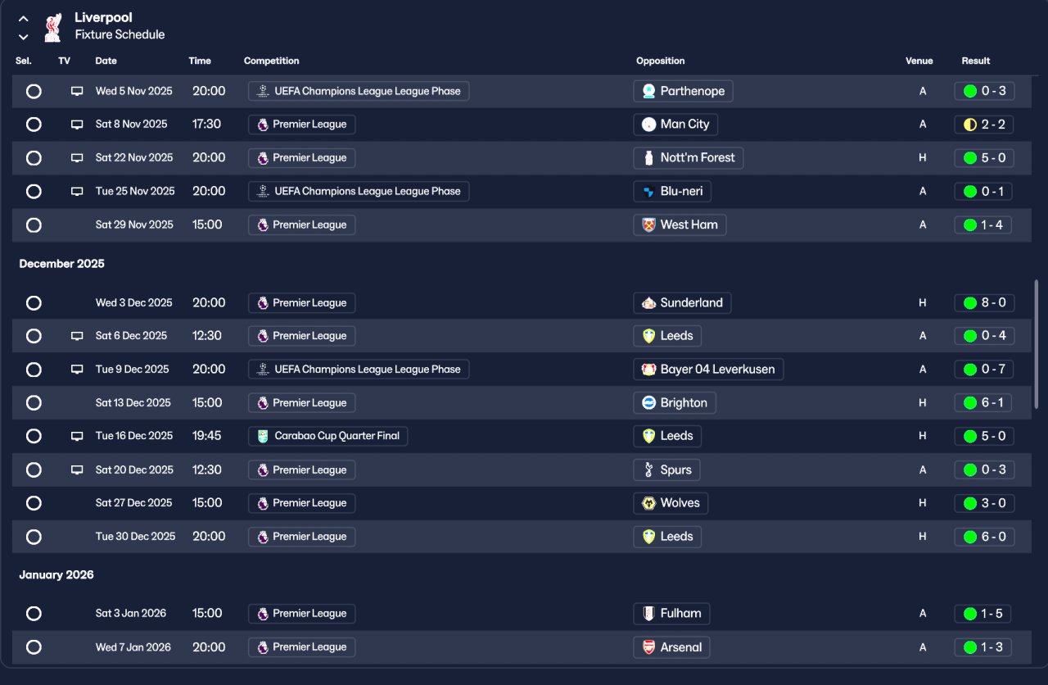Click the Wolves club badge icon

[x=648, y=503]
